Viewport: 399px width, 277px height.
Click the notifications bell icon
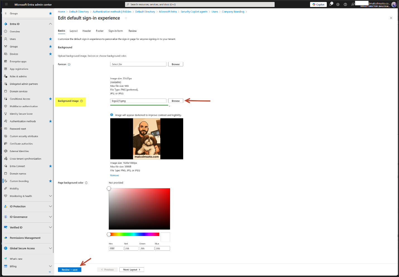[331, 4]
